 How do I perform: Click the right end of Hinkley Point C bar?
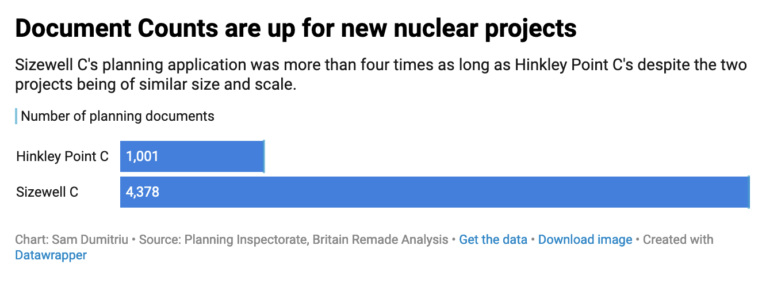pos(263,156)
